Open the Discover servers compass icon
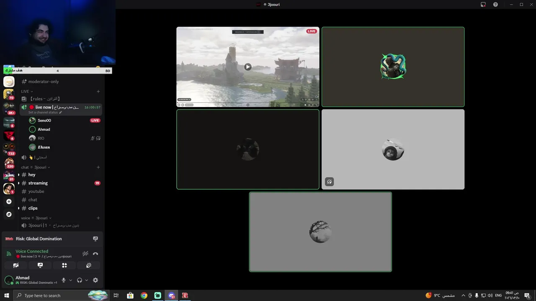The image size is (536, 301). tap(9, 214)
